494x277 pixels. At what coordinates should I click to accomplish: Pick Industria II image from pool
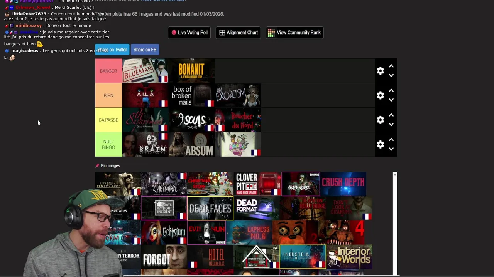(303, 257)
